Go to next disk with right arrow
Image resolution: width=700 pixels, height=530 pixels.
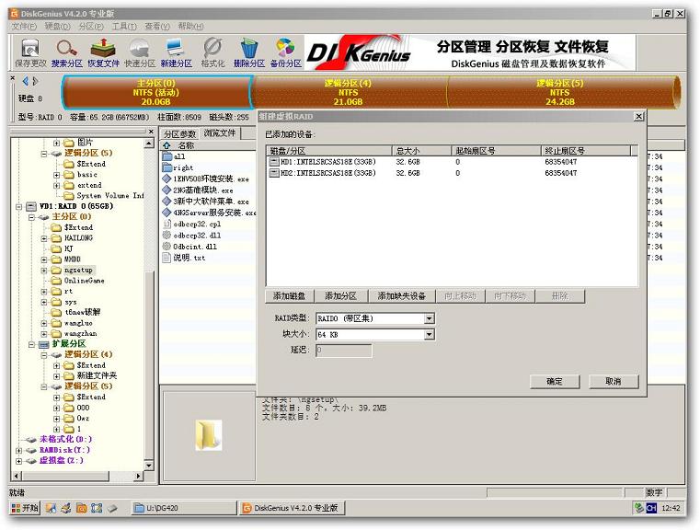point(35,81)
